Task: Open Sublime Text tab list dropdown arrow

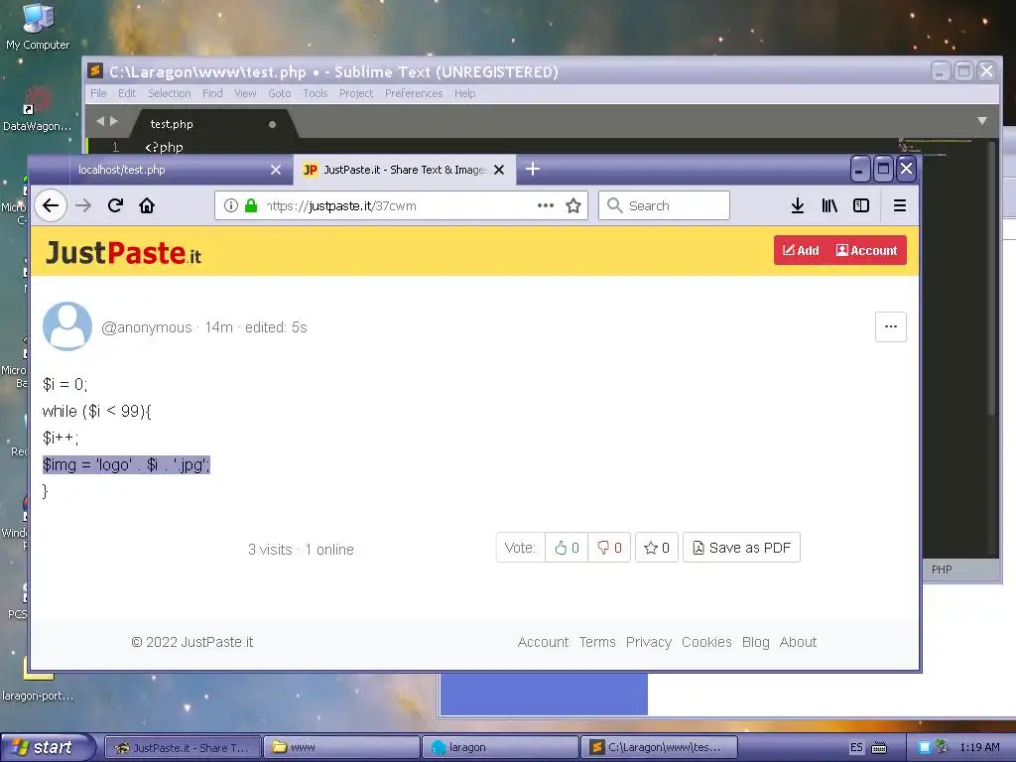Action: (x=982, y=121)
